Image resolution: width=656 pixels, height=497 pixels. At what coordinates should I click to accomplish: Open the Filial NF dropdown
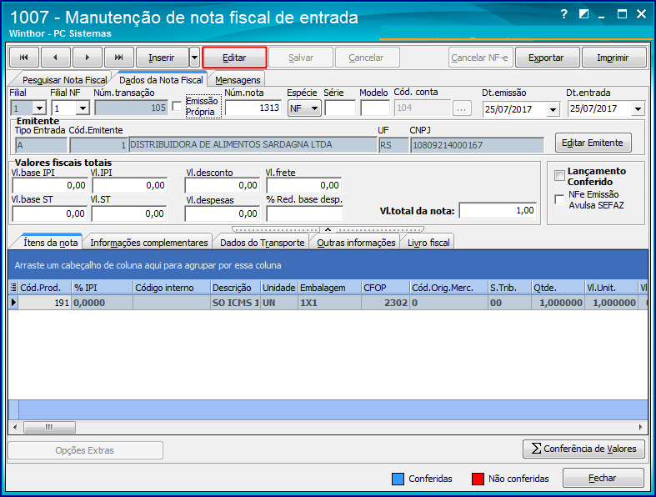[83, 108]
